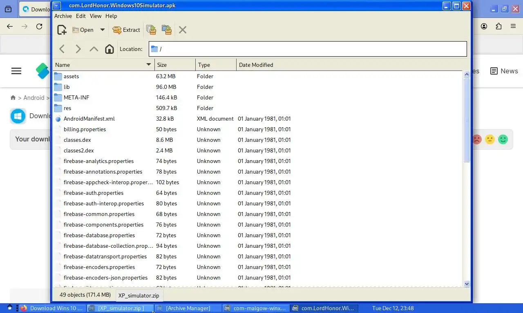Open the Help menu
The height and width of the screenshot is (313, 523).
(x=111, y=16)
